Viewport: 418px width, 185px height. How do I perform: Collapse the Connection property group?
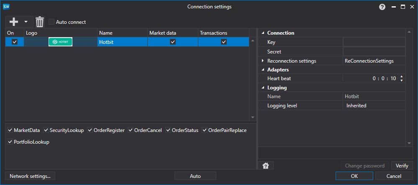point(263,33)
